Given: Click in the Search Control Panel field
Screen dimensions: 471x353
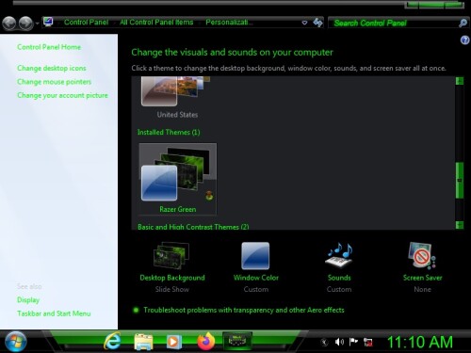Looking at the screenshot, I should coord(394,23).
